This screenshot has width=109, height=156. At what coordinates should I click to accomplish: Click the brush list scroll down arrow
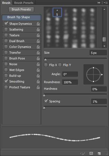tap(104, 46)
